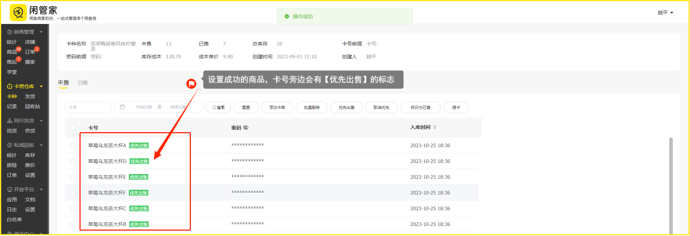Viewport: 690px width, 236px height.
Task: Click the 搜索 button with magnifier icon
Action: click(218, 107)
